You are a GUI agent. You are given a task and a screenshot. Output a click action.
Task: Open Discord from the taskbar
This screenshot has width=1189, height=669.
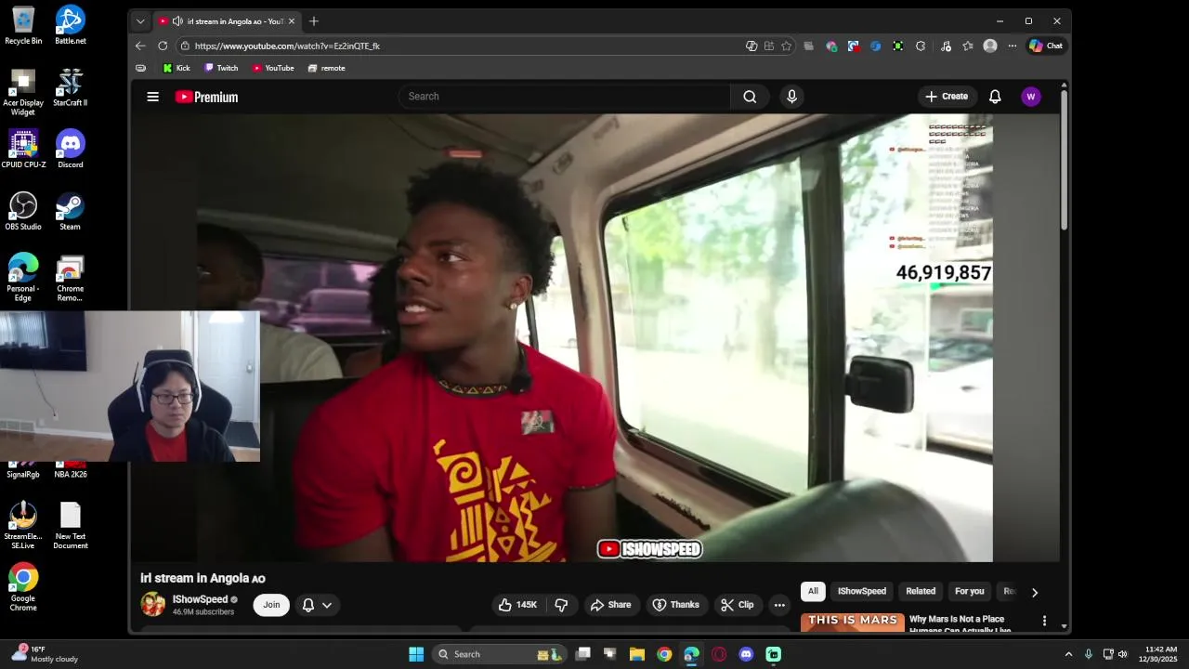(746, 654)
